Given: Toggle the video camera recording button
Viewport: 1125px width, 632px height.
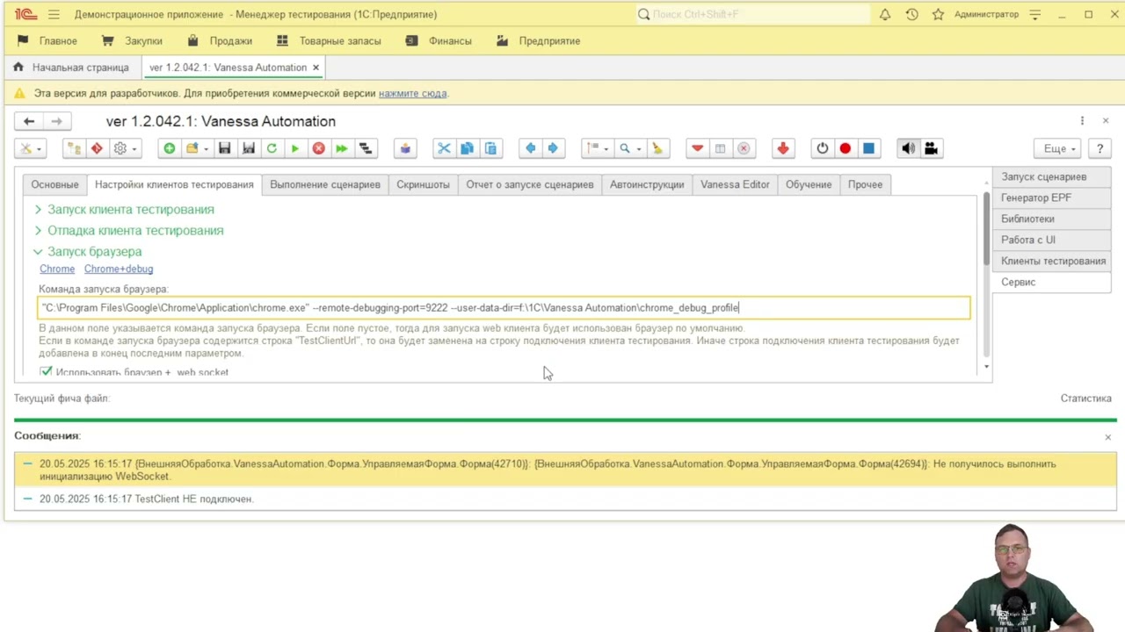Looking at the screenshot, I should pyautogui.click(x=931, y=148).
